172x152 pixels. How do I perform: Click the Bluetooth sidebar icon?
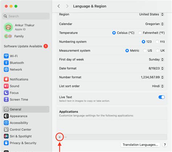6,63
